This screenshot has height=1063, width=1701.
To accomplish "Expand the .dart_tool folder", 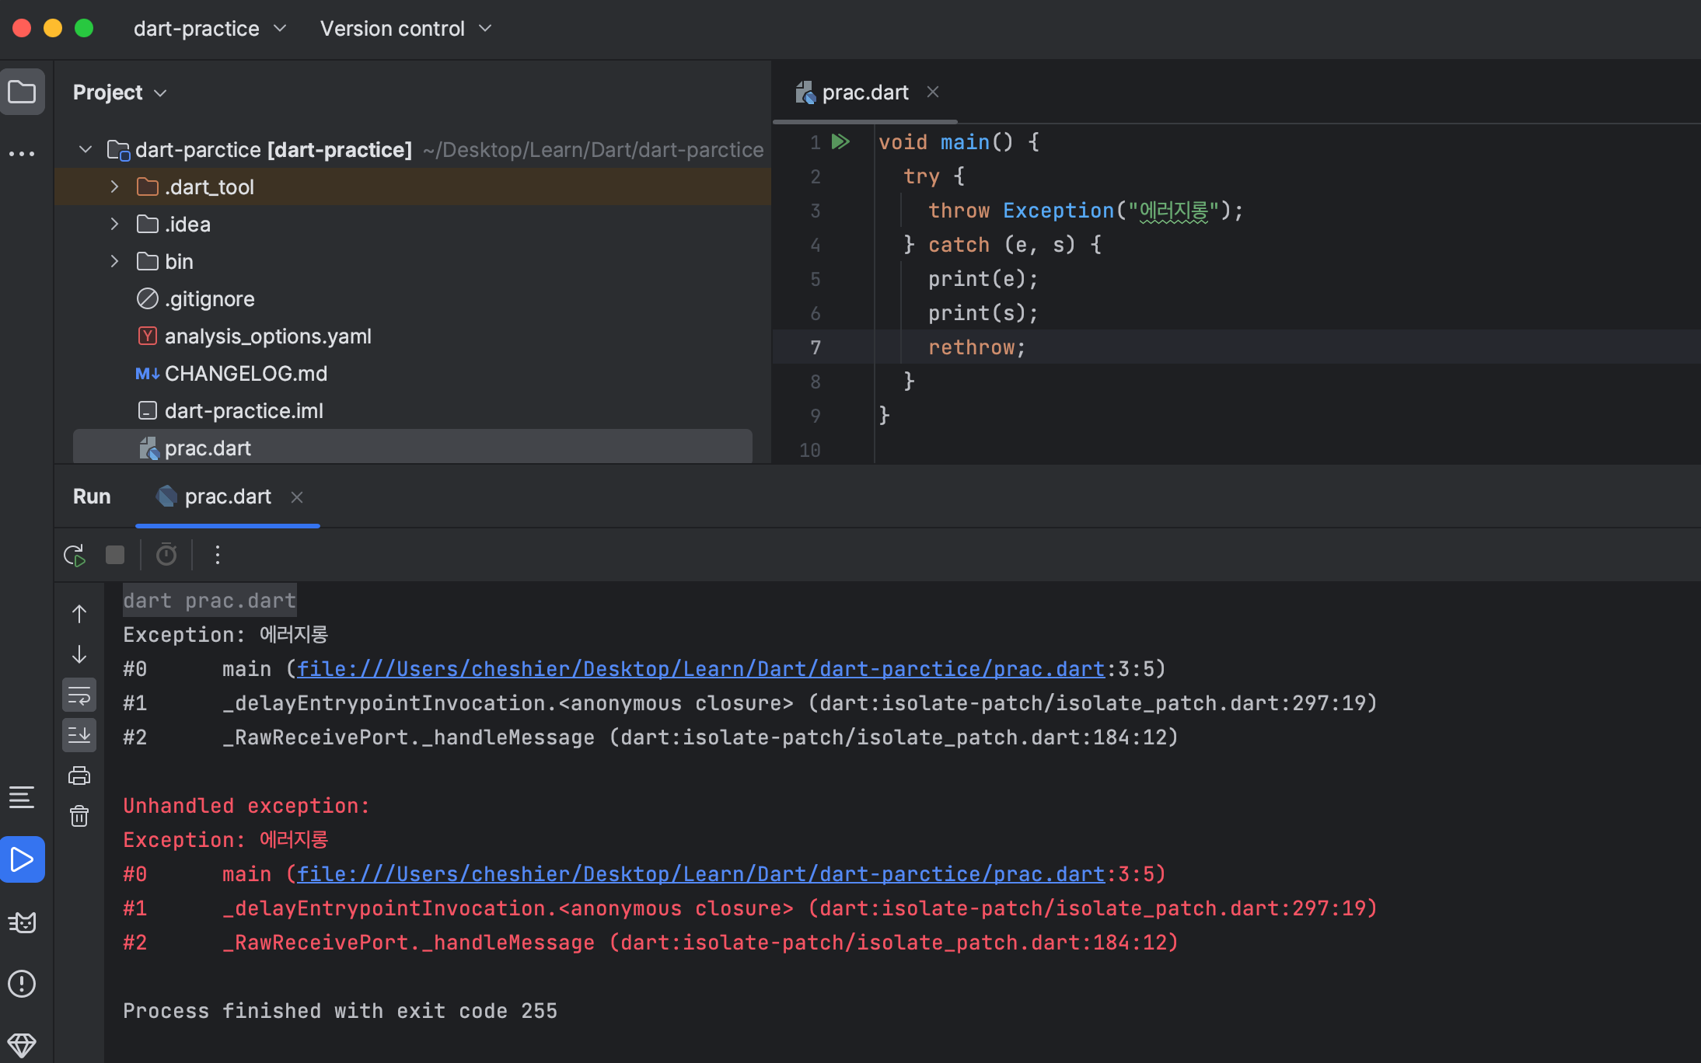I will pos(114,187).
